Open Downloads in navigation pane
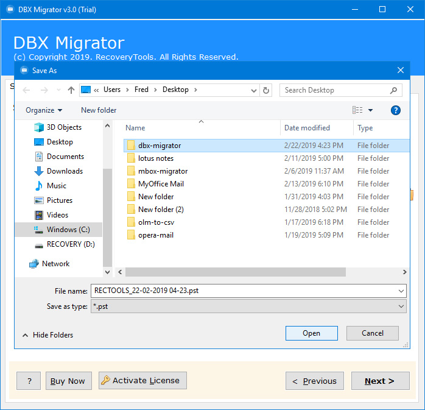Screen dimensions: 425x410 point(58,171)
